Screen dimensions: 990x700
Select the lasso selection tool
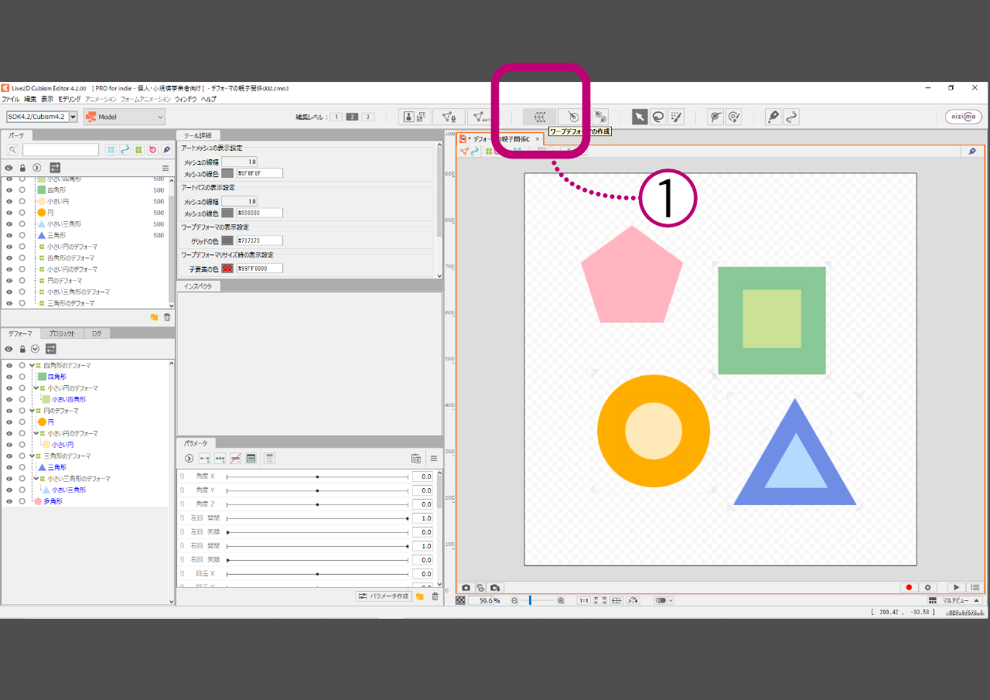point(658,117)
